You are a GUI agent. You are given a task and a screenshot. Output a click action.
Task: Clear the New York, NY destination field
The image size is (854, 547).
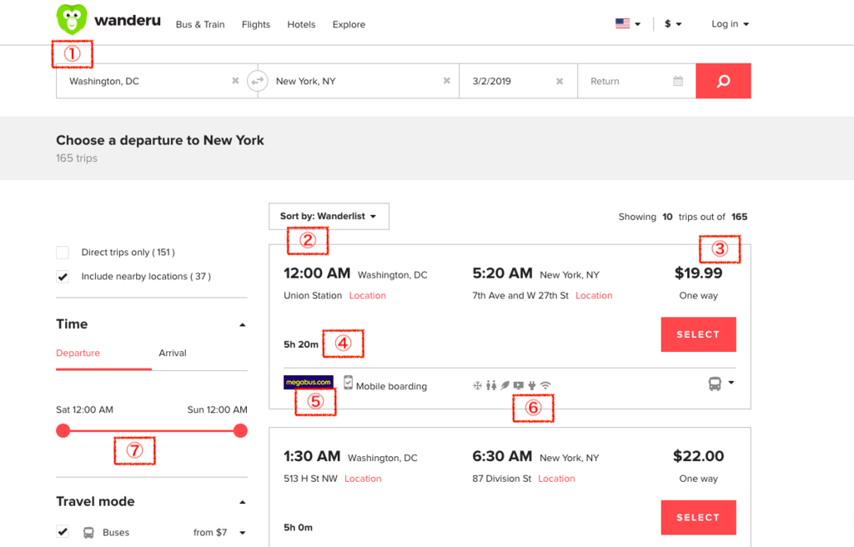click(447, 81)
